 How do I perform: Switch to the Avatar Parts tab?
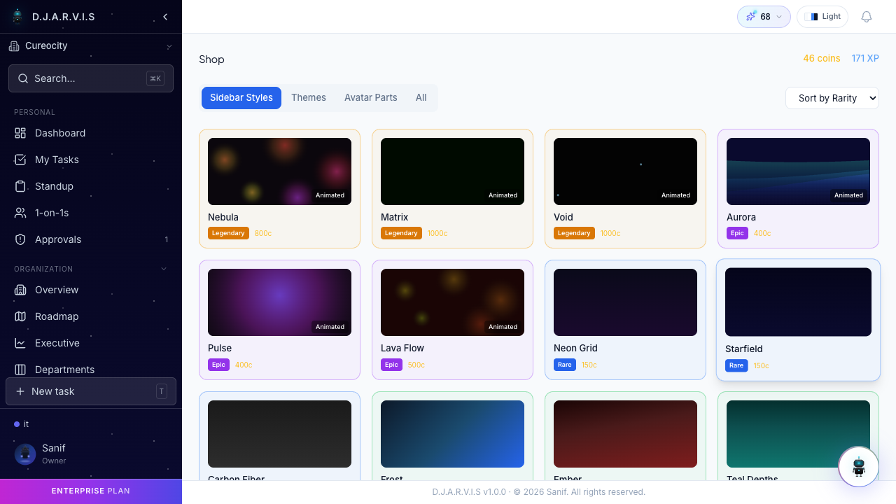pos(371,98)
